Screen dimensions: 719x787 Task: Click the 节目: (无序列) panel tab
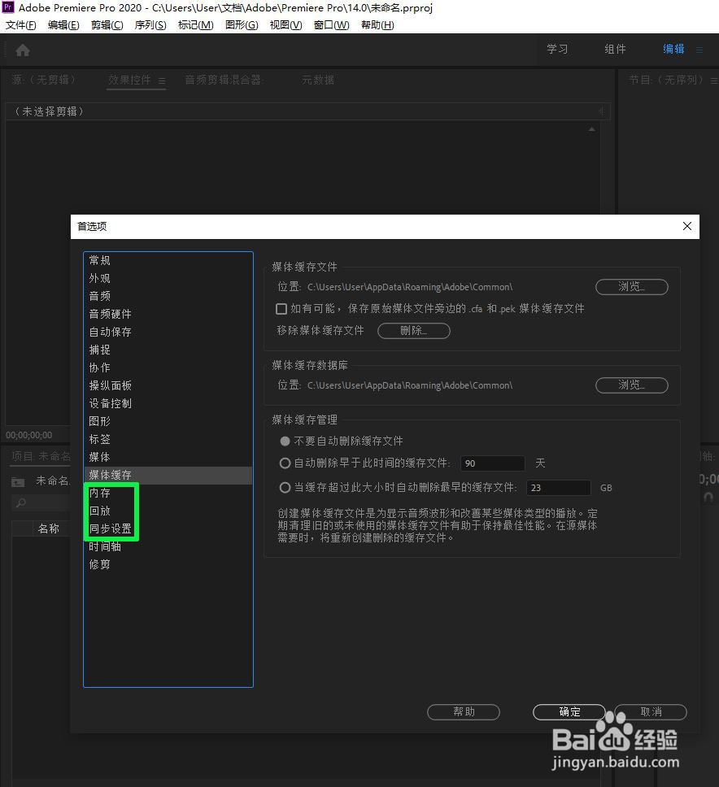[666, 80]
